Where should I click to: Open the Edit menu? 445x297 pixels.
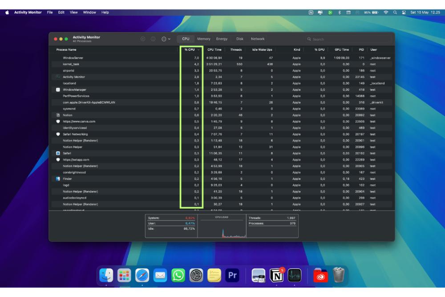coord(61,12)
